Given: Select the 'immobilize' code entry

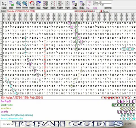Looking at the screenshot, I should pyautogui.click(x=6, y=108).
